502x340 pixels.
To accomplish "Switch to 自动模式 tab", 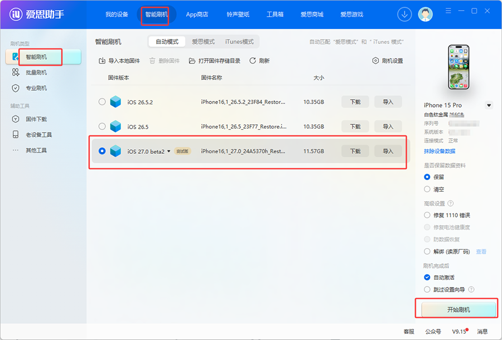I will click(x=167, y=42).
